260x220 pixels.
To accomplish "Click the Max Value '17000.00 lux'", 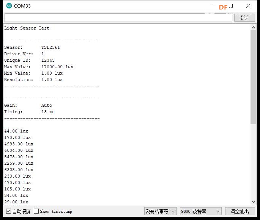I will [57, 67].
